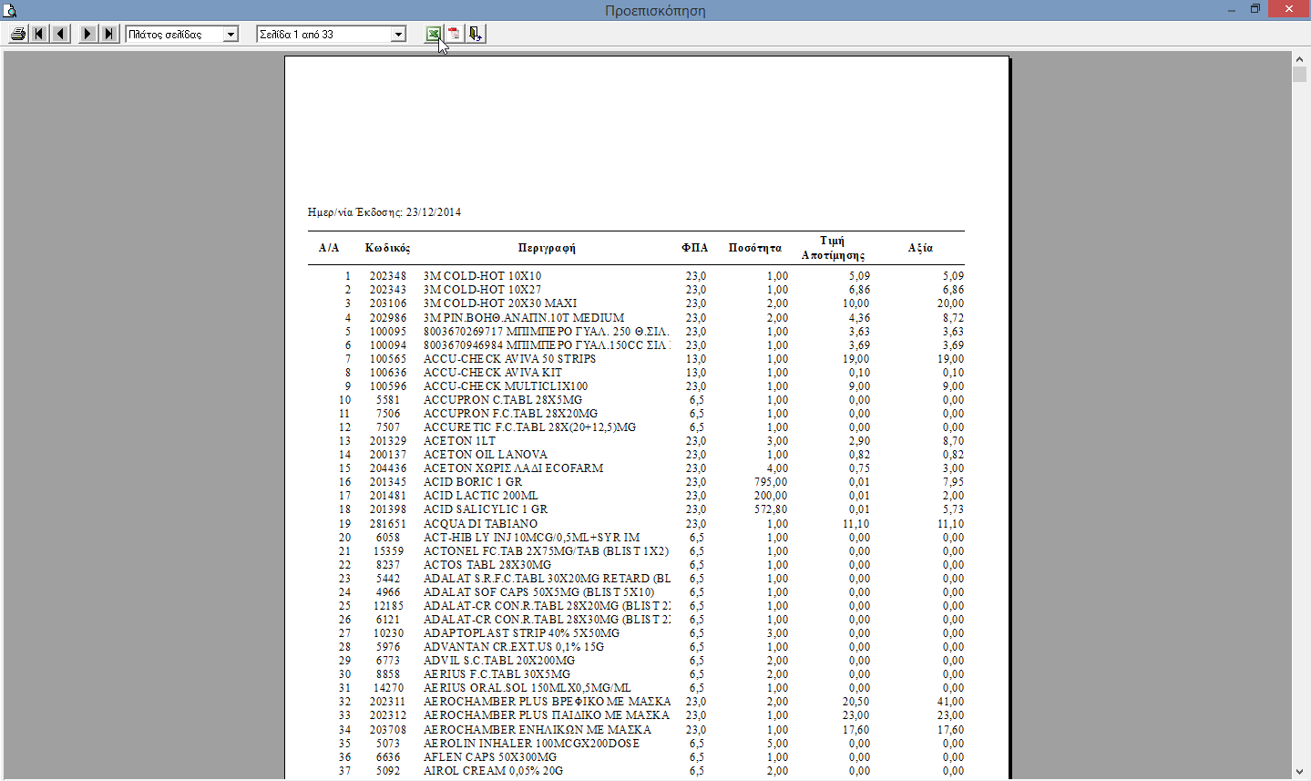Click the column header 'Ποσότητα'
1311x781 pixels.
tap(755, 248)
